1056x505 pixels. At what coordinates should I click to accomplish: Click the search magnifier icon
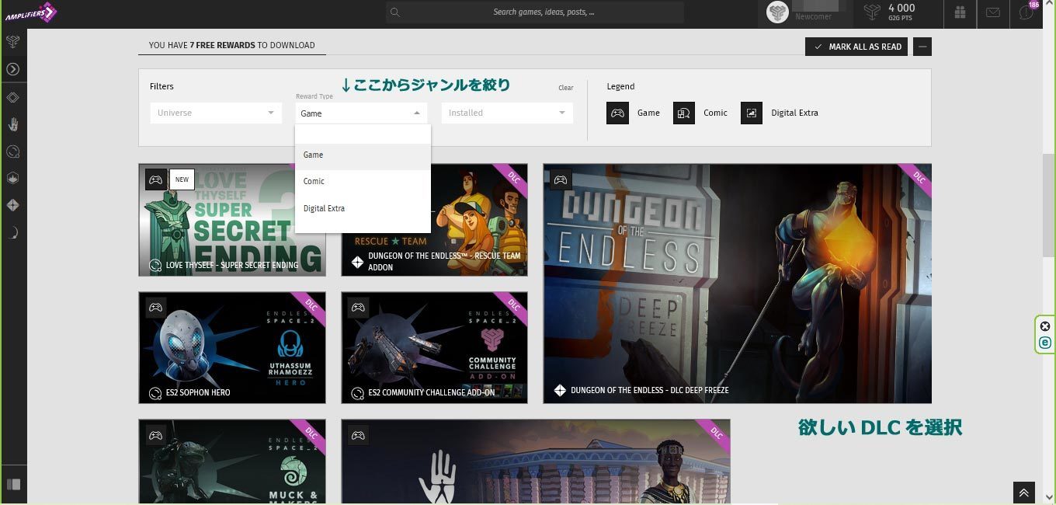pos(395,12)
